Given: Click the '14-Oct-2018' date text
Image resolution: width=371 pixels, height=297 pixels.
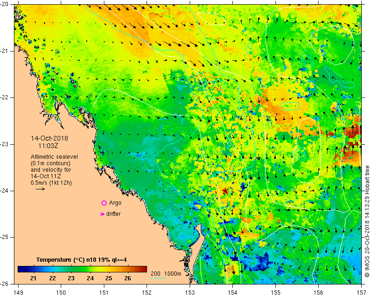Looking at the screenshot, I should click(x=49, y=138).
